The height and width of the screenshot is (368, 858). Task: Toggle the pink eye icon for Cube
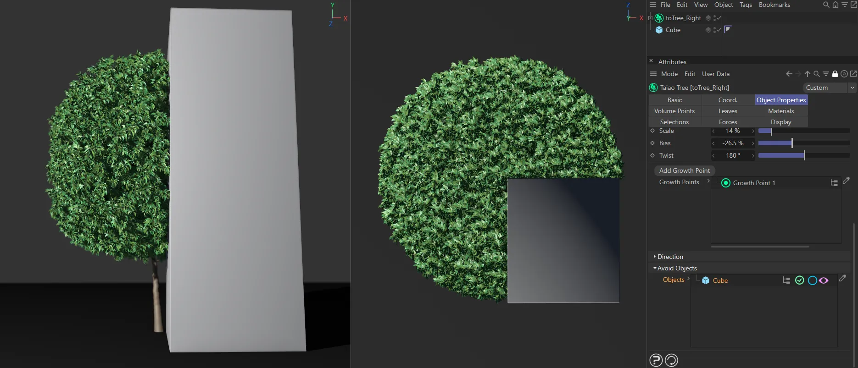pyautogui.click(x=824, y=280)
